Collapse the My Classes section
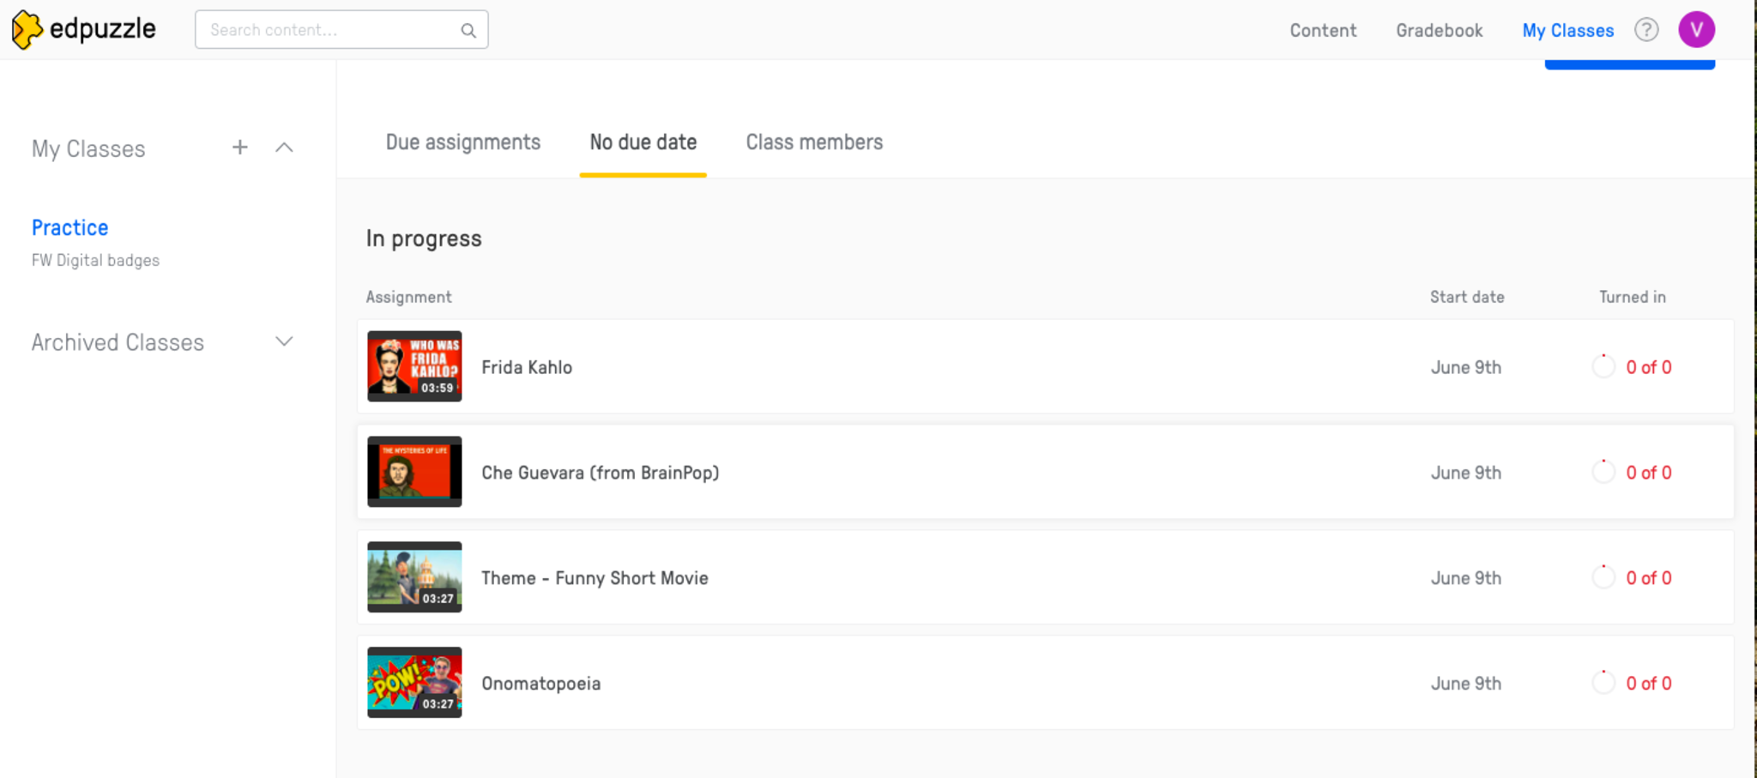Image resolution: width=1757 pixels, height=778 pixels. [x=284, y=148]
